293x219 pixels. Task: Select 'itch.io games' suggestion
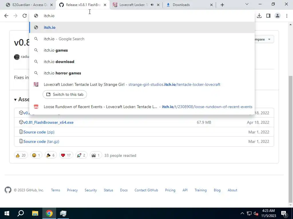coord(142,50)
